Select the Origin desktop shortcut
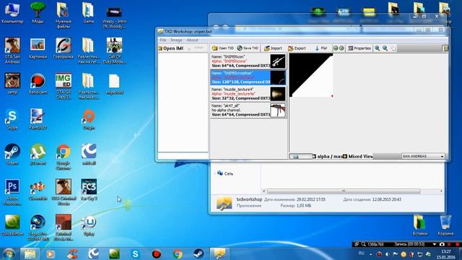Viewport: 462px width, 260px height. tap(88, 119)
